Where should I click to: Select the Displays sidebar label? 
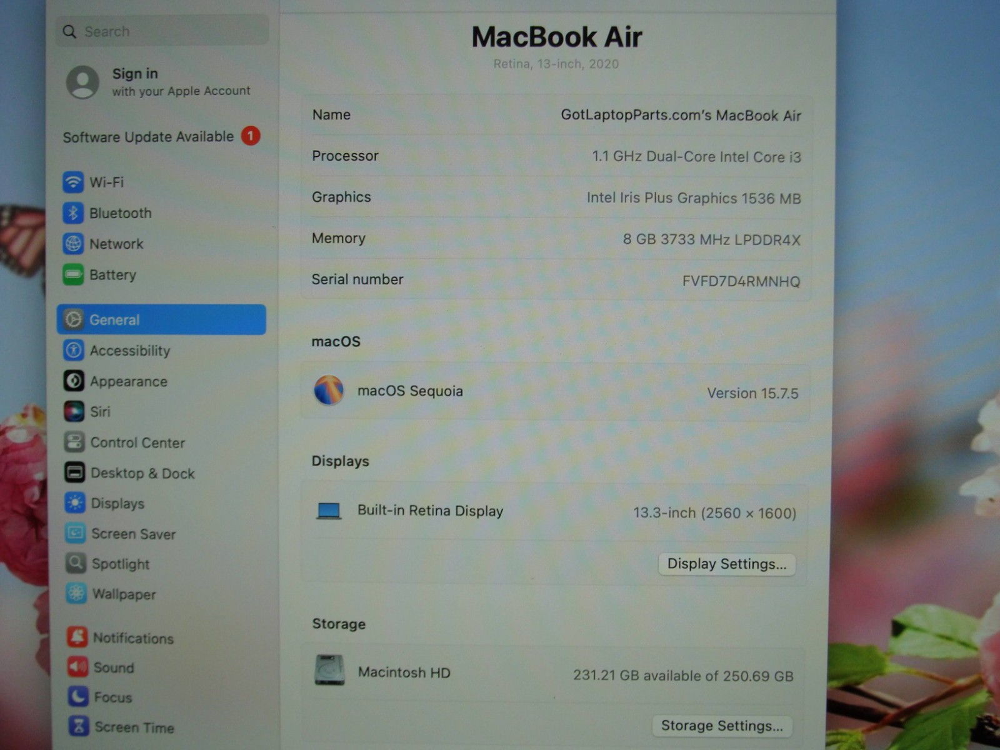click(x=117, y=504)
